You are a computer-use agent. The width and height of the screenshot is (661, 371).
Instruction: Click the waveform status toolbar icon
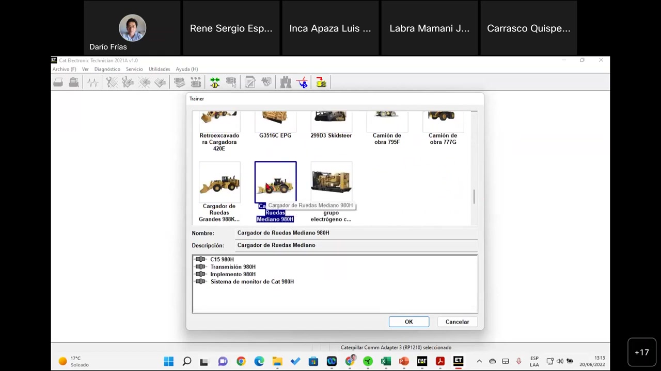pyautogui.click(x=93, y=82)
